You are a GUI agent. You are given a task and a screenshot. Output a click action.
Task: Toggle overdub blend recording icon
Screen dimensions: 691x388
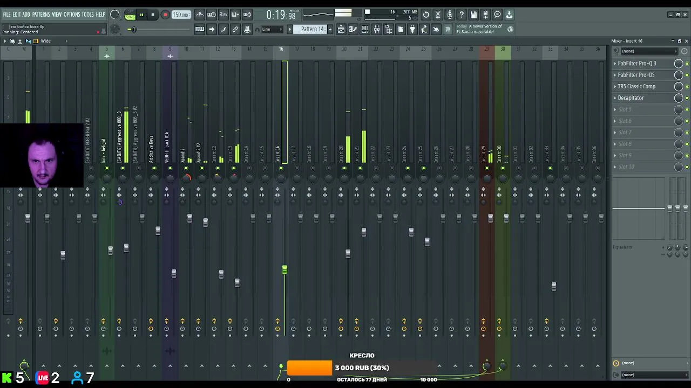(x=235, y=15)
